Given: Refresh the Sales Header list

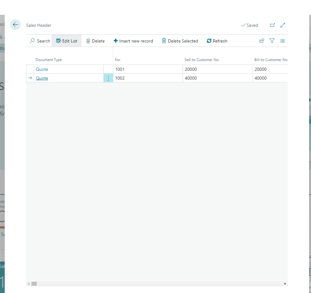Looking at the screenshot, I should tap(217, 41).
